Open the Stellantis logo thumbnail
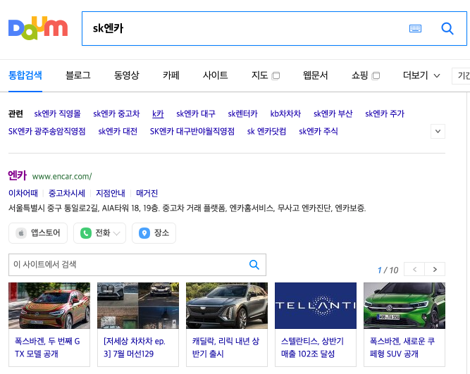 [316, 306]
